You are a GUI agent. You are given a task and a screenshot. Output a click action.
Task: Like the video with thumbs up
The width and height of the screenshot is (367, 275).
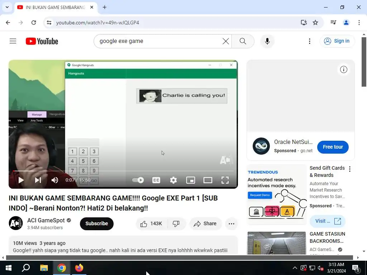coord(152,224)
